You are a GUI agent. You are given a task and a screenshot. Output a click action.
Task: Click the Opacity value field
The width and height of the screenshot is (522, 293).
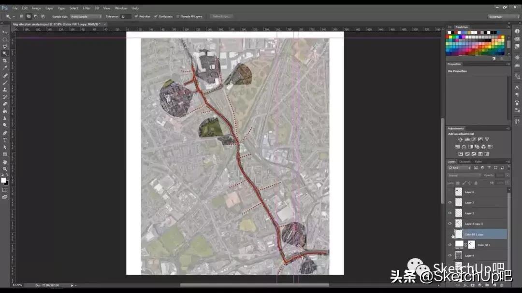[499, 175]
